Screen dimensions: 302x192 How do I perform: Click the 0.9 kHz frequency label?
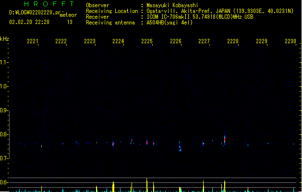[3, 110]
